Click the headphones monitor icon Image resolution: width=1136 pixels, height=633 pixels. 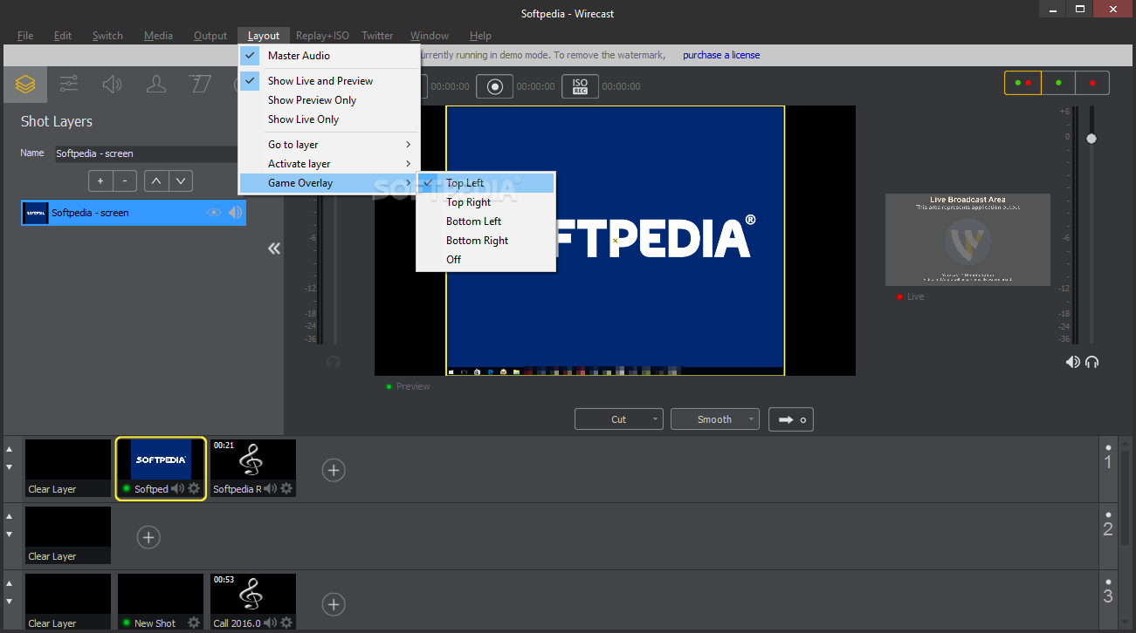tap(1091, 362)
